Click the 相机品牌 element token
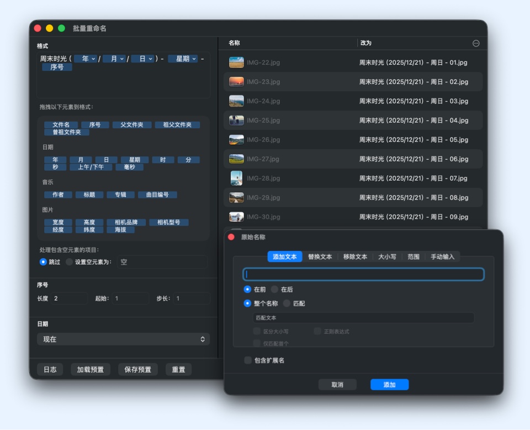The height and width of the screenshot is (430, 530). tap(126, 222)
